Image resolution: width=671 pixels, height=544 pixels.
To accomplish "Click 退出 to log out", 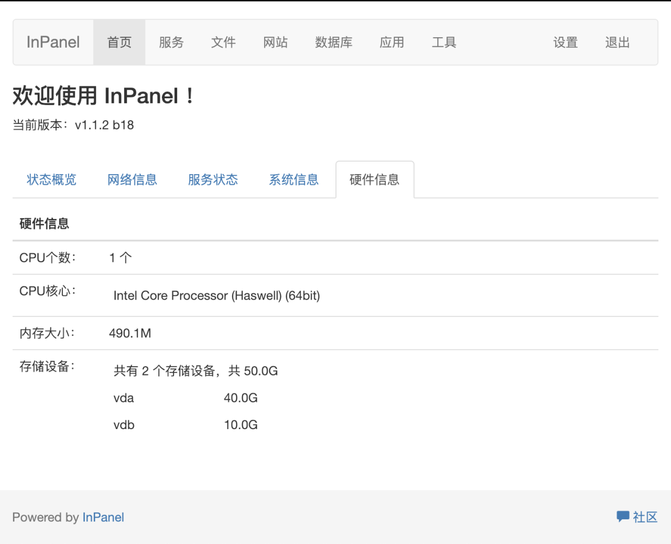I will click(x=617, y=42).
